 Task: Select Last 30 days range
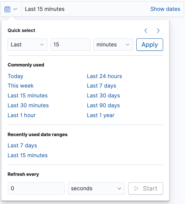pos(103,96)
